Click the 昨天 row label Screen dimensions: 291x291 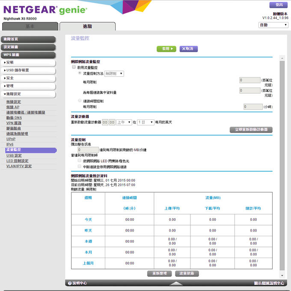click(88, 231)
